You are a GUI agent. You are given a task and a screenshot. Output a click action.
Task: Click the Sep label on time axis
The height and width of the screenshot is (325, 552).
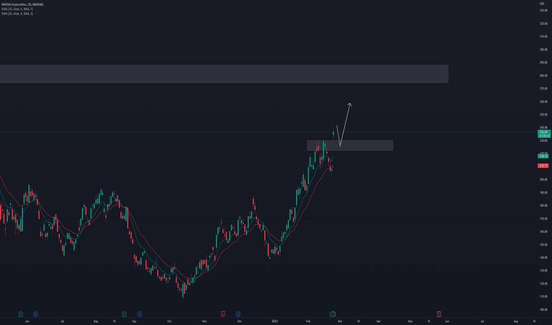[134, 321]
